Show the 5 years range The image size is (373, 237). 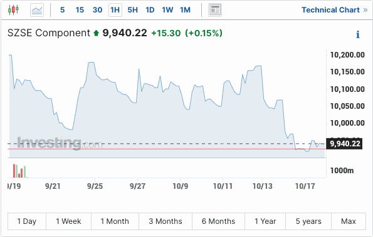point(308,221)
